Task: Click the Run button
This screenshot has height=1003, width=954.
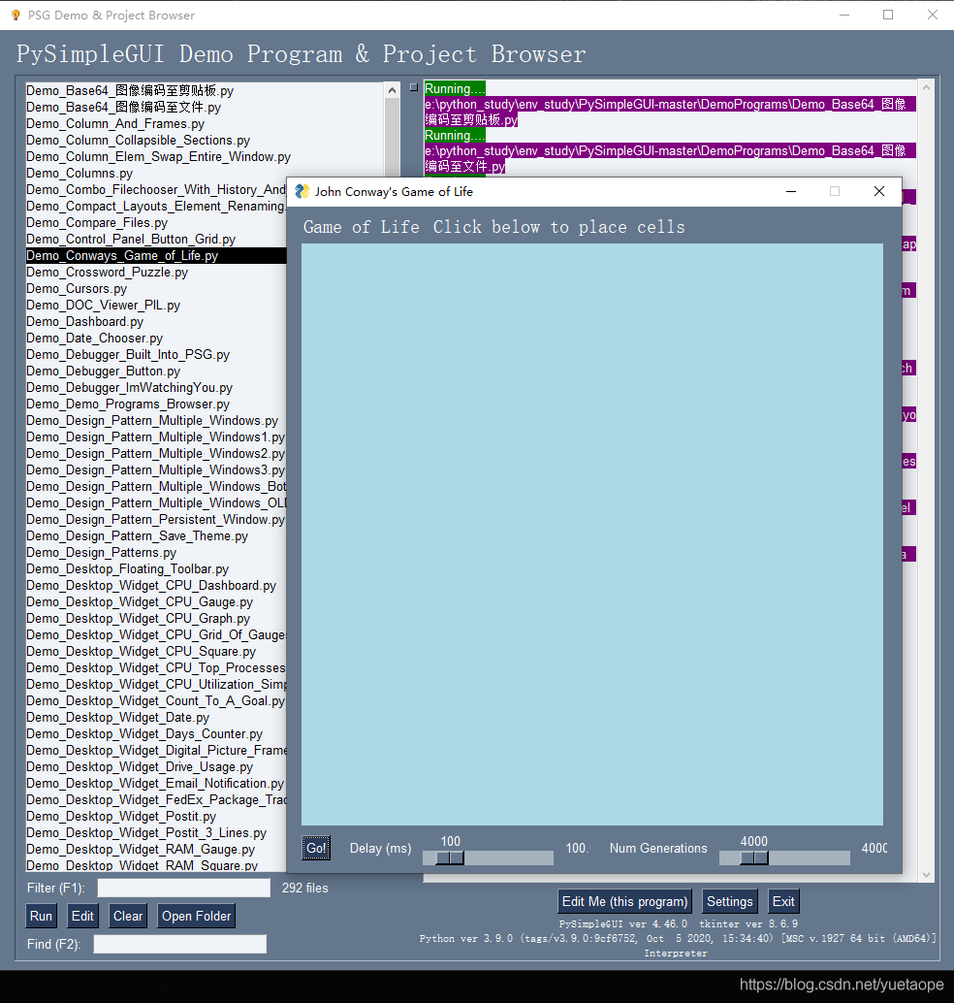Action: tap(41, 916)
